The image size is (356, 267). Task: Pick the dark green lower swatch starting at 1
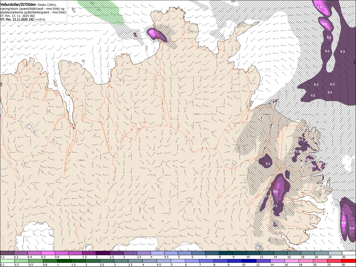pos(64,261)
